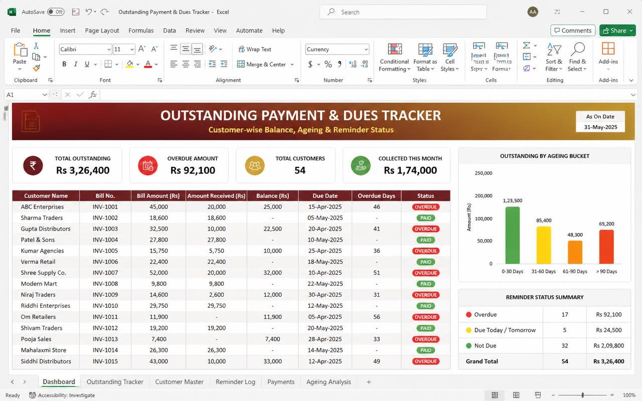Toggle Middle Align vertical alignment

click(186, 49)
